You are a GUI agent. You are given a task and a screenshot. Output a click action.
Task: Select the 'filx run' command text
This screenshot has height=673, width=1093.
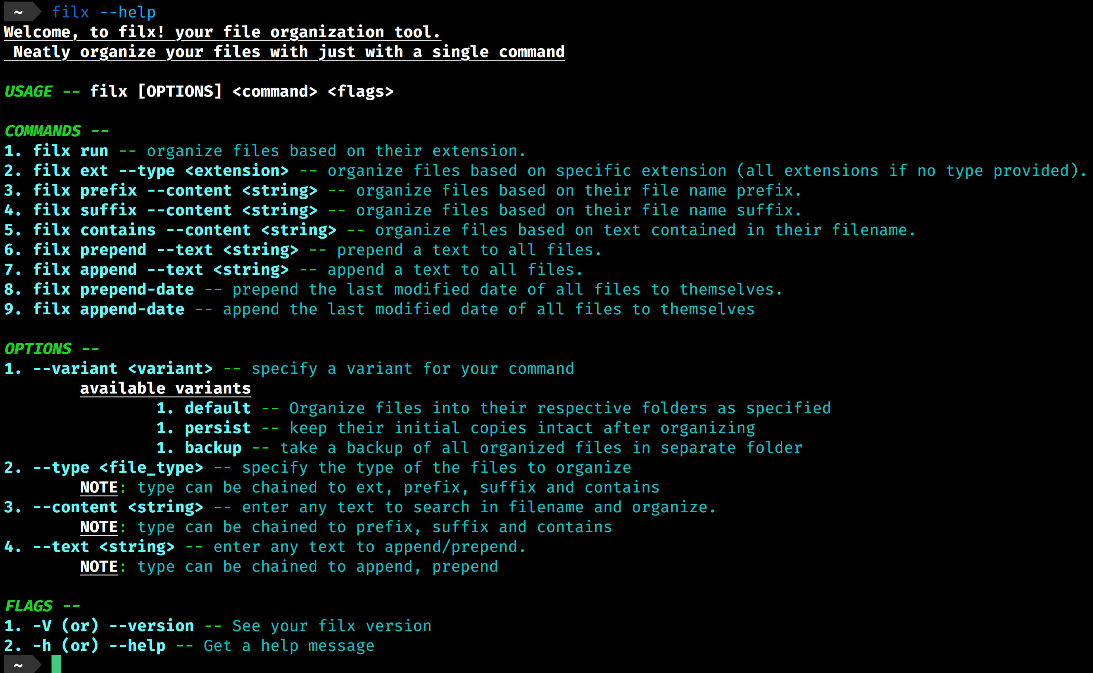click(71, 151)
